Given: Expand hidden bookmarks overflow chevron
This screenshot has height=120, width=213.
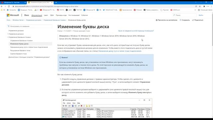Looking at the screenshot, I should 195,10.
